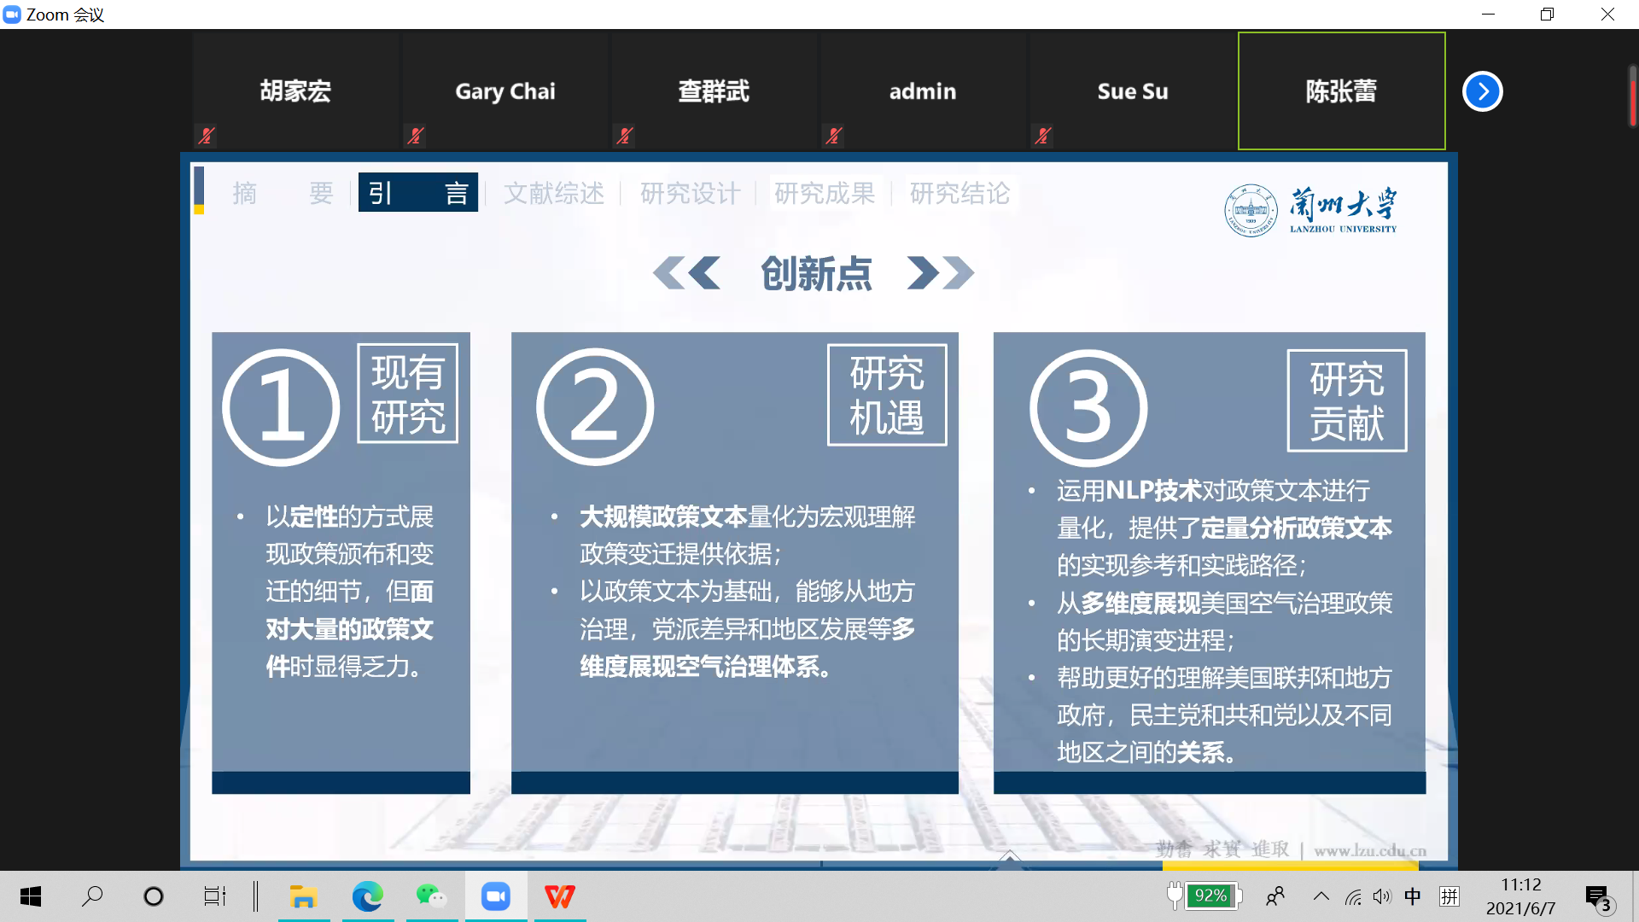Image resolution: width=1639 pixels, height=922 pixels.
Task: Expand hidden system tray icons chevron
Action: (1321, 896)
